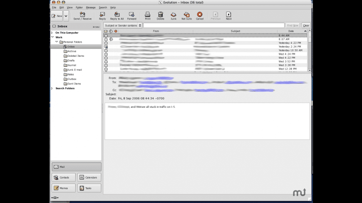The height and width of the screenshot is (203, 362).
Task: Click the Send / Receive toolbar icon
Action: 82,16
